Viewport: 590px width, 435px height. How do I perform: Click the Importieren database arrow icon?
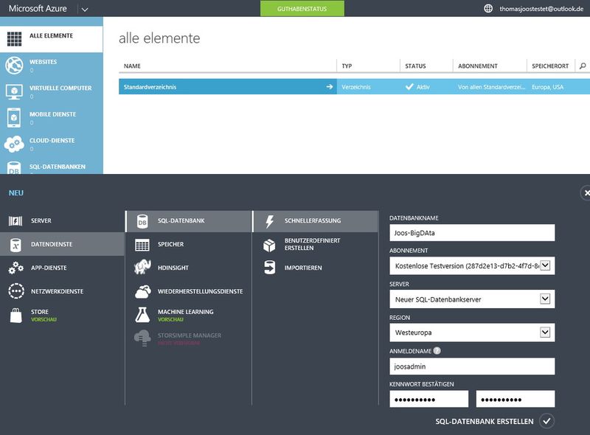point(270,268)
